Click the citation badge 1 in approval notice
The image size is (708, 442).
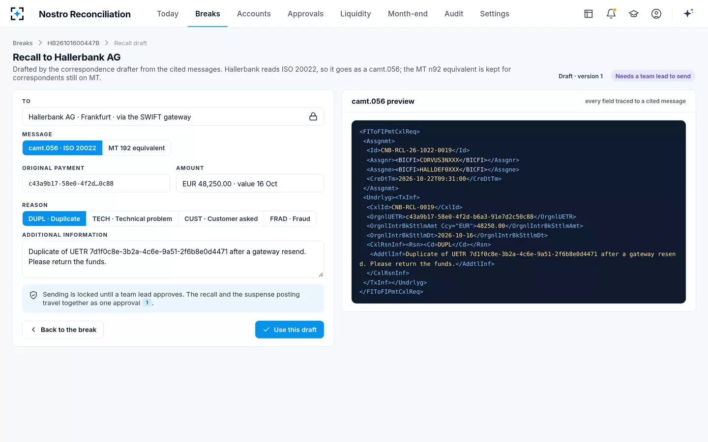pos(147,303)
